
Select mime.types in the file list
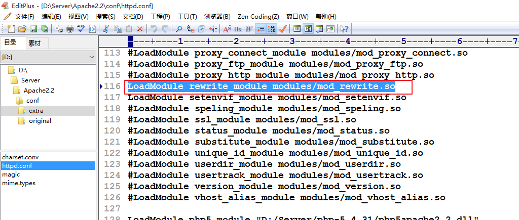[x=19, y=183]
